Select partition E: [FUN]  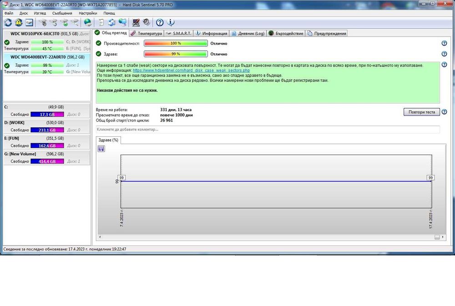(47, 142)
